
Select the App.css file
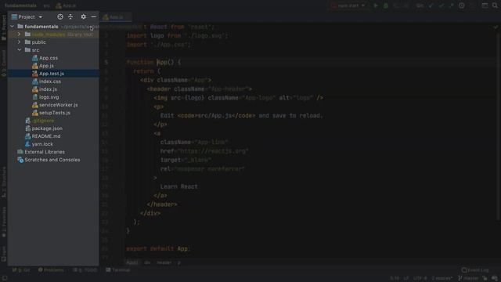pyautogui.click(x=49, y=58)
